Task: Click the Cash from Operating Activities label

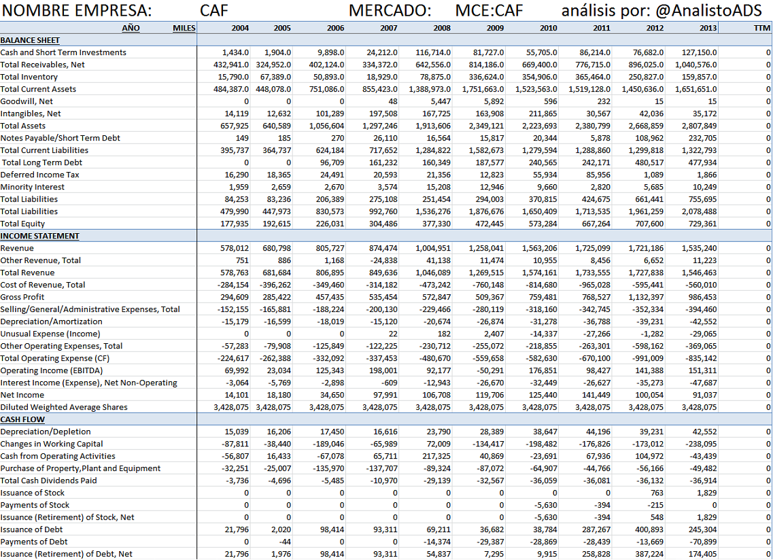Action: click(x=58, y=456)
